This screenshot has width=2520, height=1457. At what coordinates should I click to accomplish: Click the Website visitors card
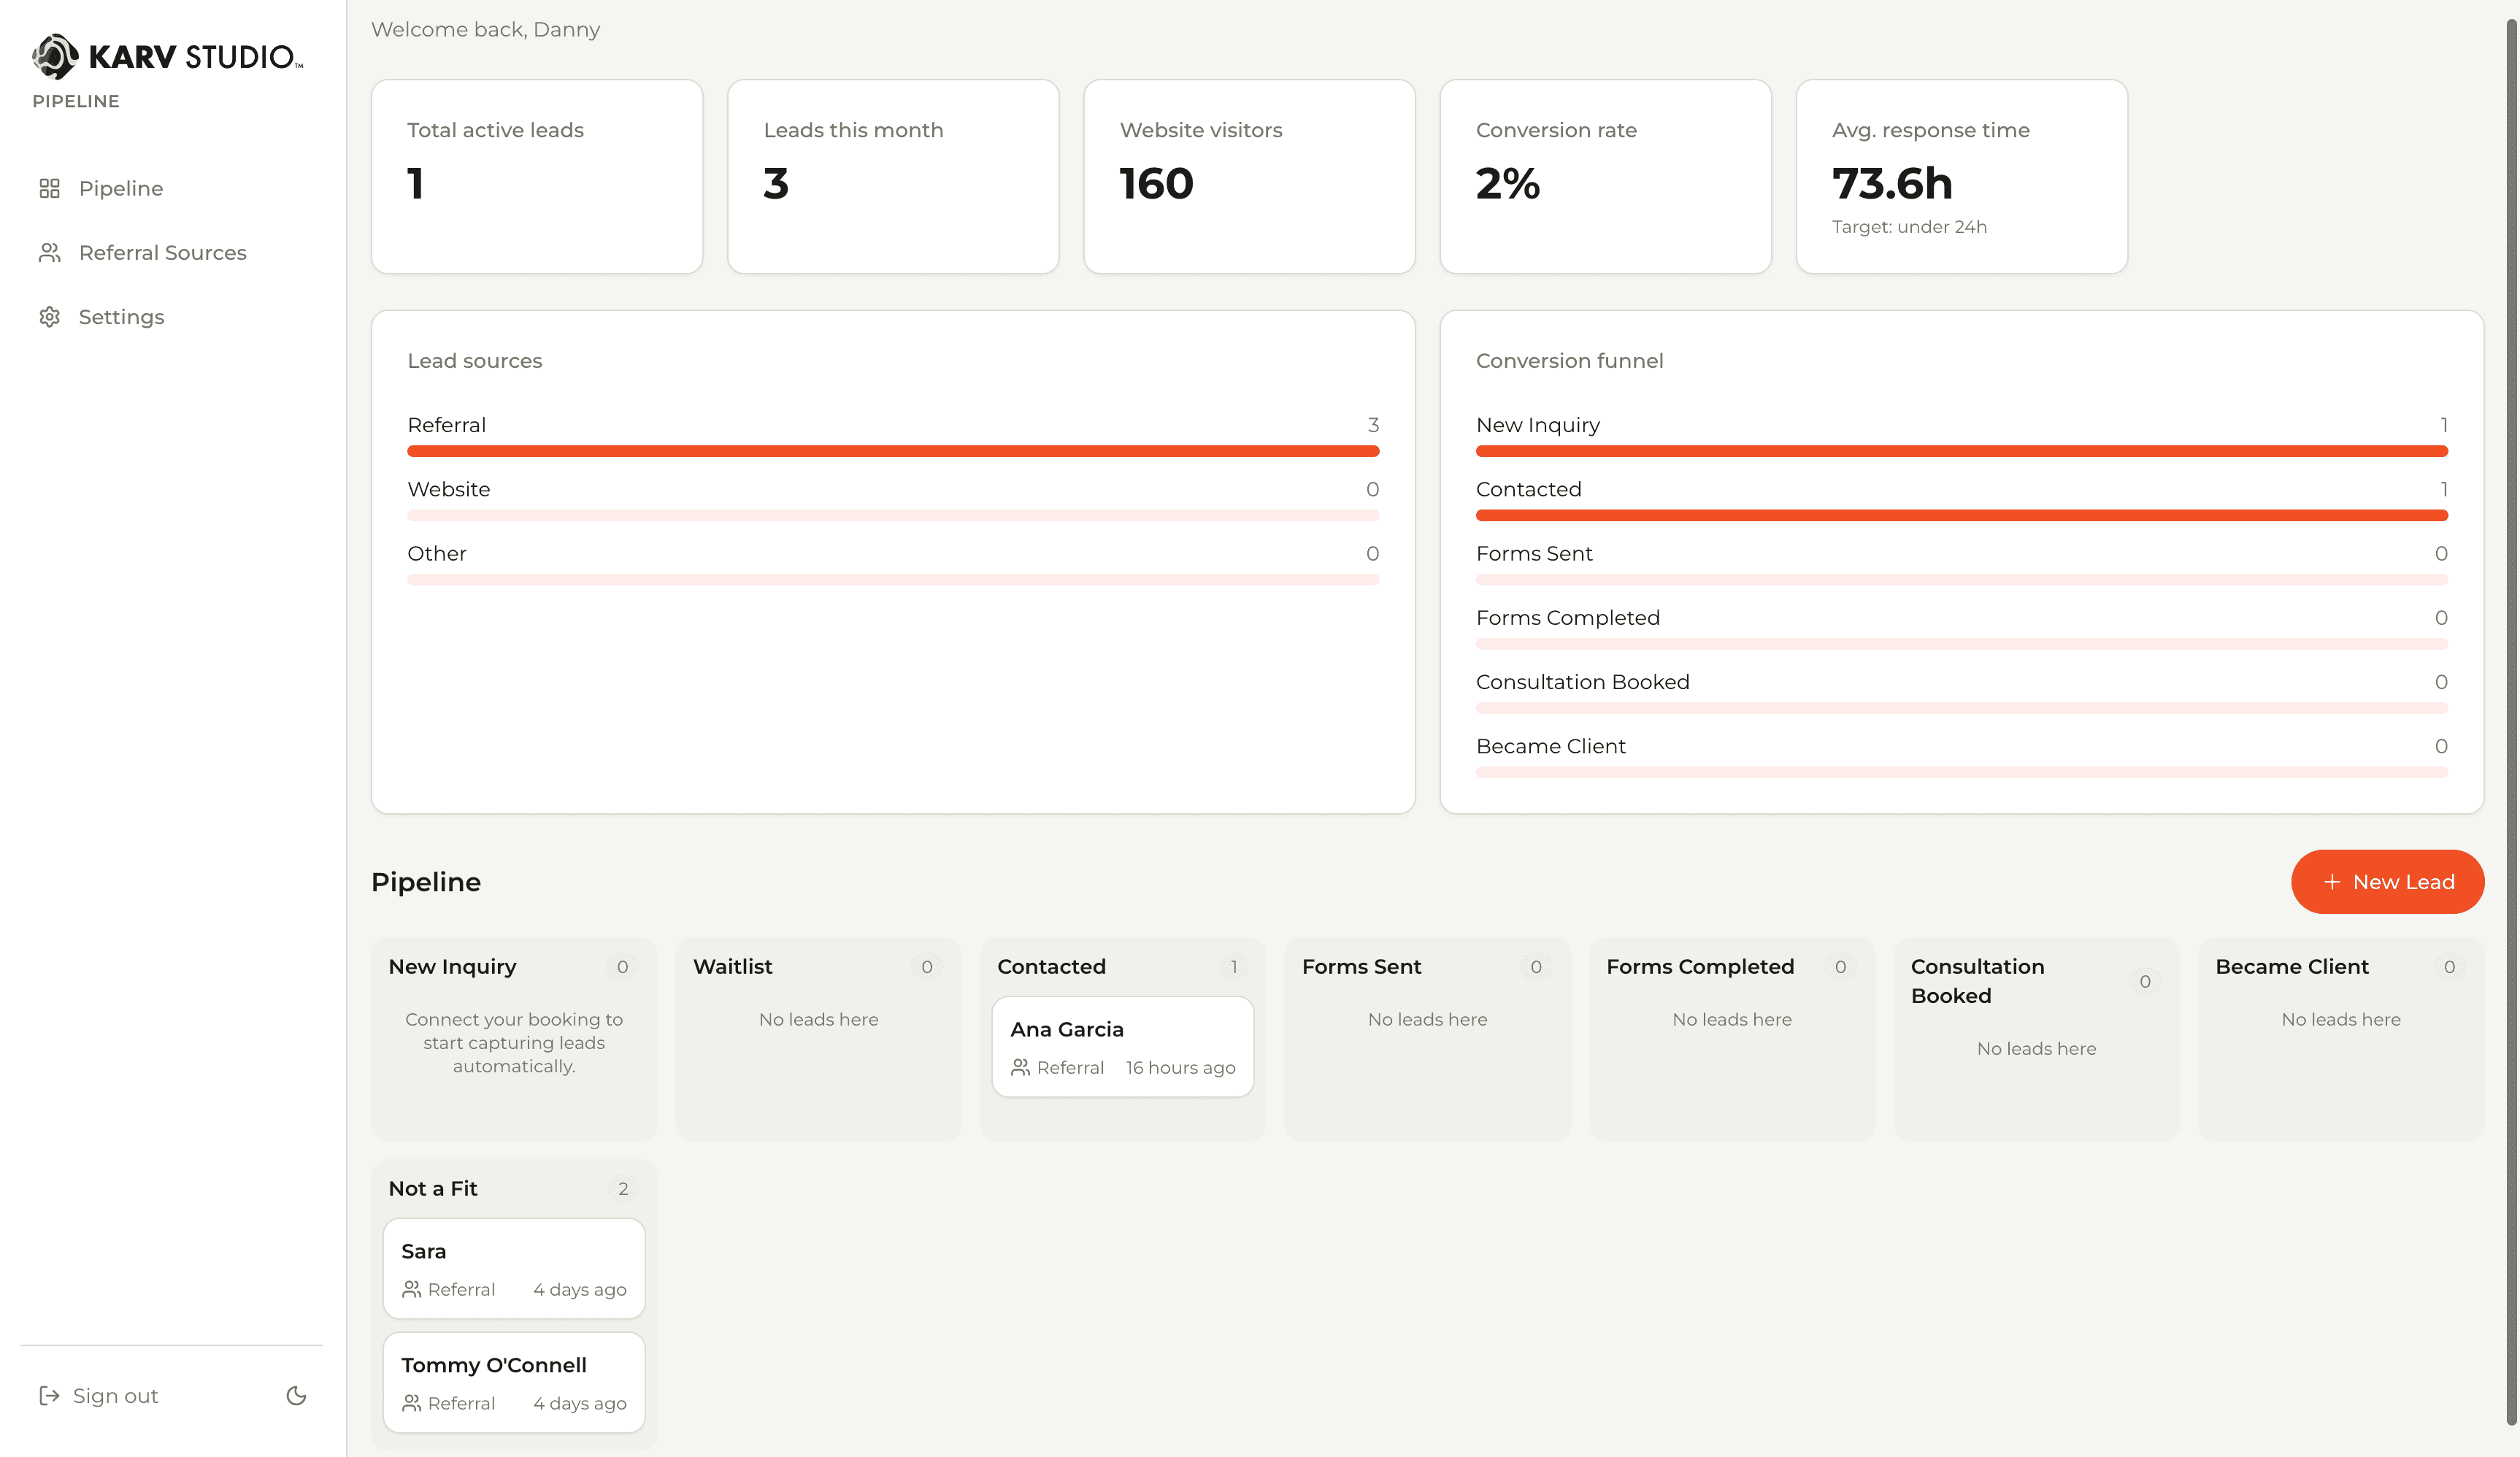coord(1249,176)
